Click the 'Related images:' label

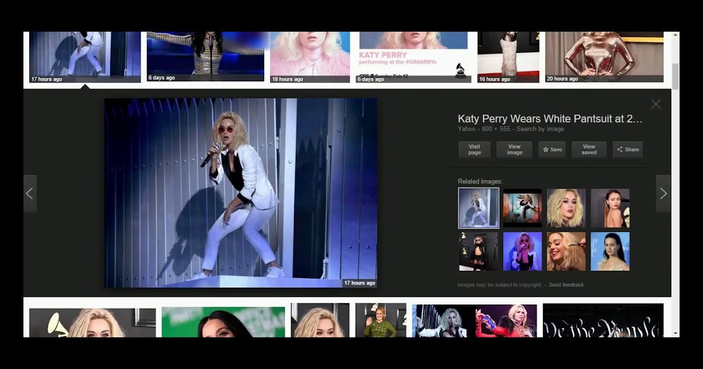point(480,182)
